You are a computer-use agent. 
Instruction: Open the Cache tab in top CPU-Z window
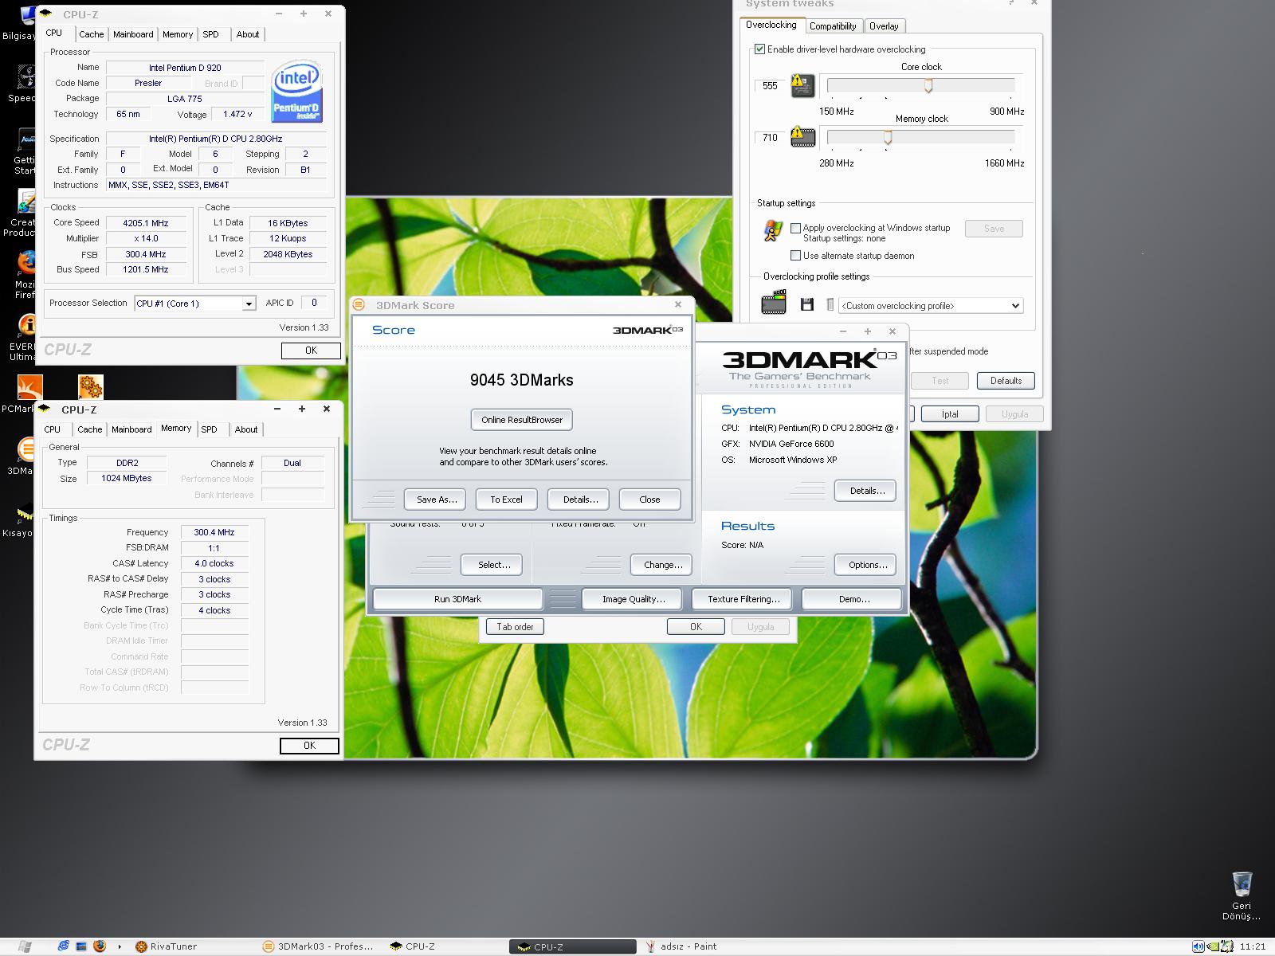click(x=91, y=34)
